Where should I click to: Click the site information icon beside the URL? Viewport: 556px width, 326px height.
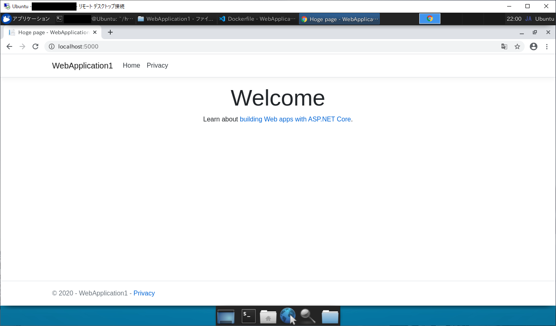[x=51, y=46]
